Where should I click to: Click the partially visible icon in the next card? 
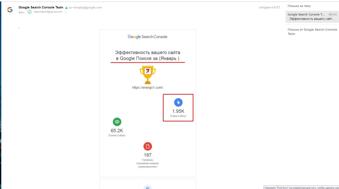pos(148,187)
